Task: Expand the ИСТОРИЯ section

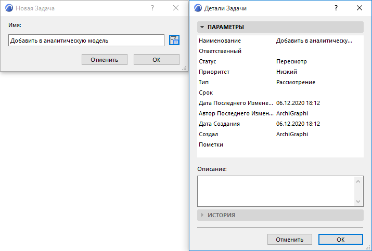Action: point(280,215)
